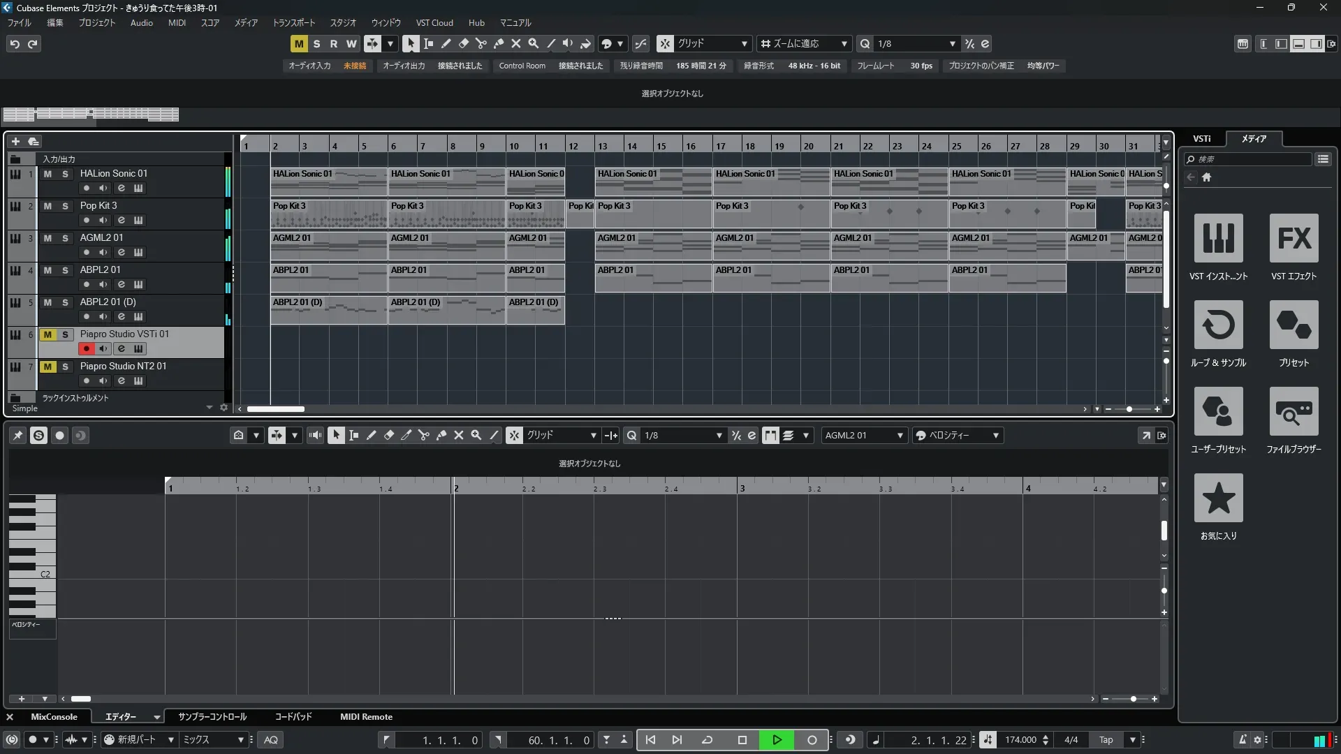1341x754 pixels.
Task: Open the MIDI menu
Action: pyautogui.click(x=177, y=23)
